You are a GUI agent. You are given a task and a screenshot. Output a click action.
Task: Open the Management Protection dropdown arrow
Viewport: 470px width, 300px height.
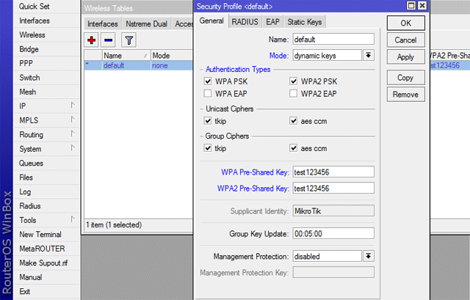(369, 256)
